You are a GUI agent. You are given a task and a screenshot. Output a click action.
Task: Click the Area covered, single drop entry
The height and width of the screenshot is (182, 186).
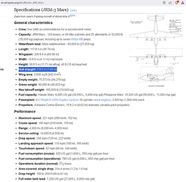click(53, 169)
